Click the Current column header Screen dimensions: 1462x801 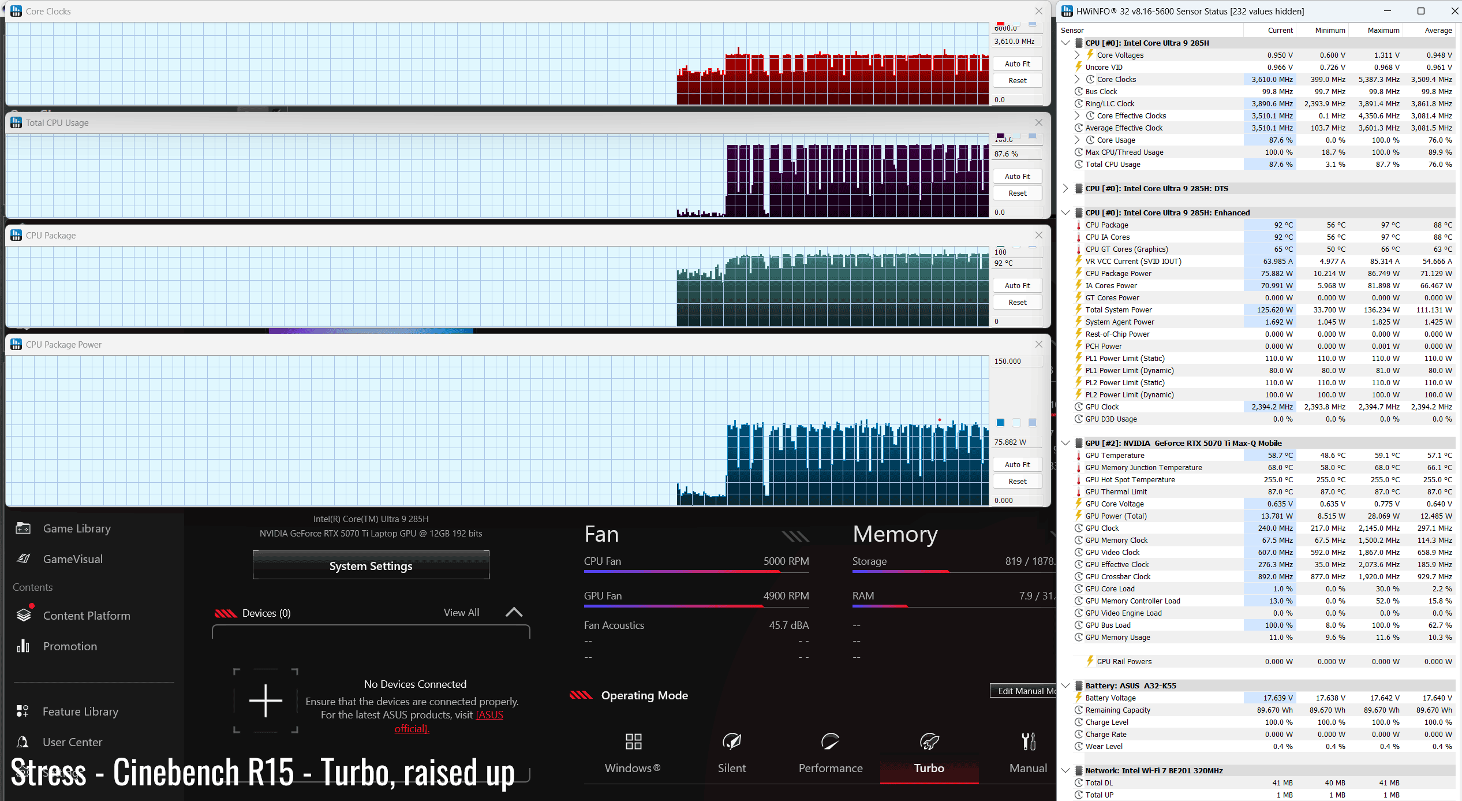tap(1269, 30)
